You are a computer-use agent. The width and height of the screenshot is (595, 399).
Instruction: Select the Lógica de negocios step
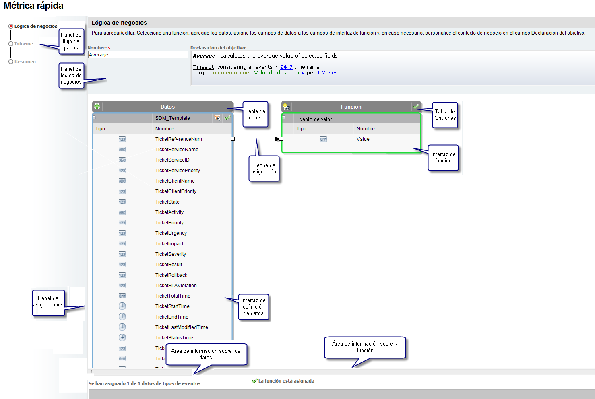[x=11, y=26]
